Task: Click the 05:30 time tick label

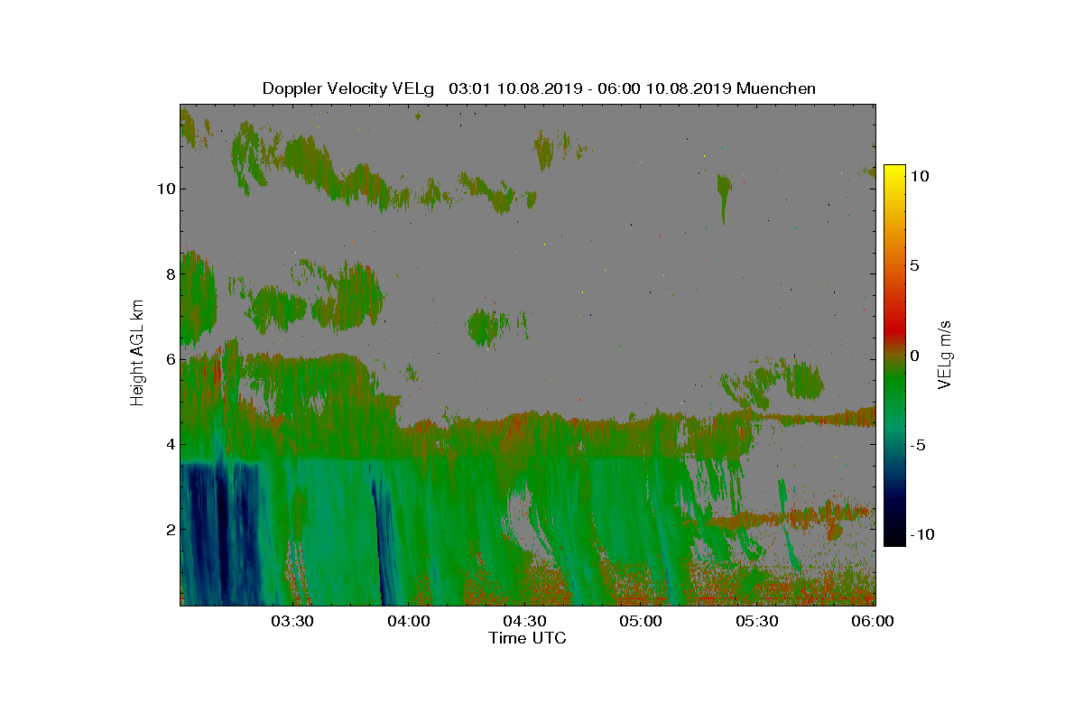Action: [x=757, y=621]
